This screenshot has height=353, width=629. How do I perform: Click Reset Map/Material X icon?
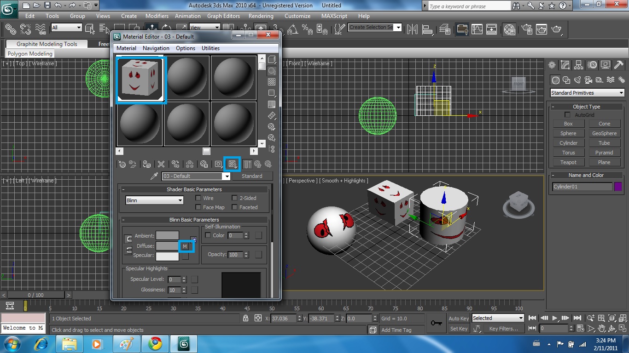[x=161, y=164]
